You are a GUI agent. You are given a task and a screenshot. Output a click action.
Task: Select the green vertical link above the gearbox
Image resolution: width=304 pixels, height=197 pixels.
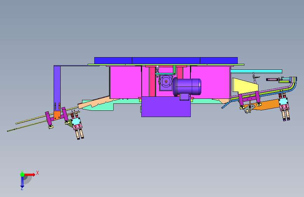(174, 70)
